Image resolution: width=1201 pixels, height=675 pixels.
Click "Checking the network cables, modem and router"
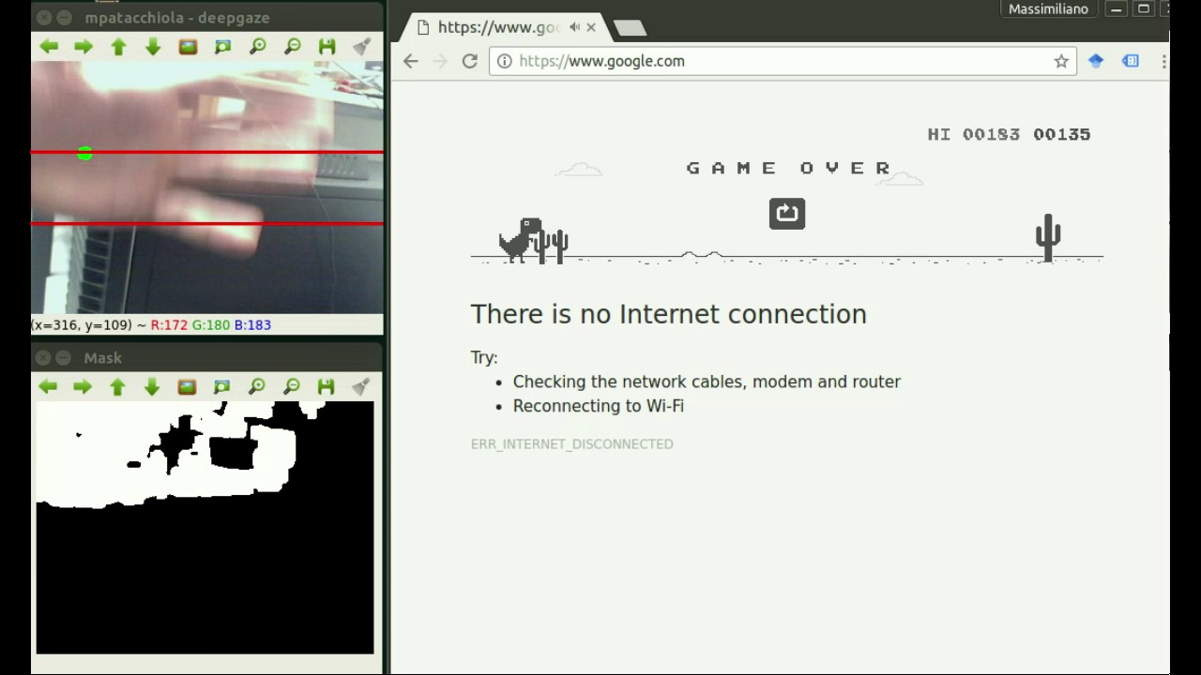pos(707,382)
